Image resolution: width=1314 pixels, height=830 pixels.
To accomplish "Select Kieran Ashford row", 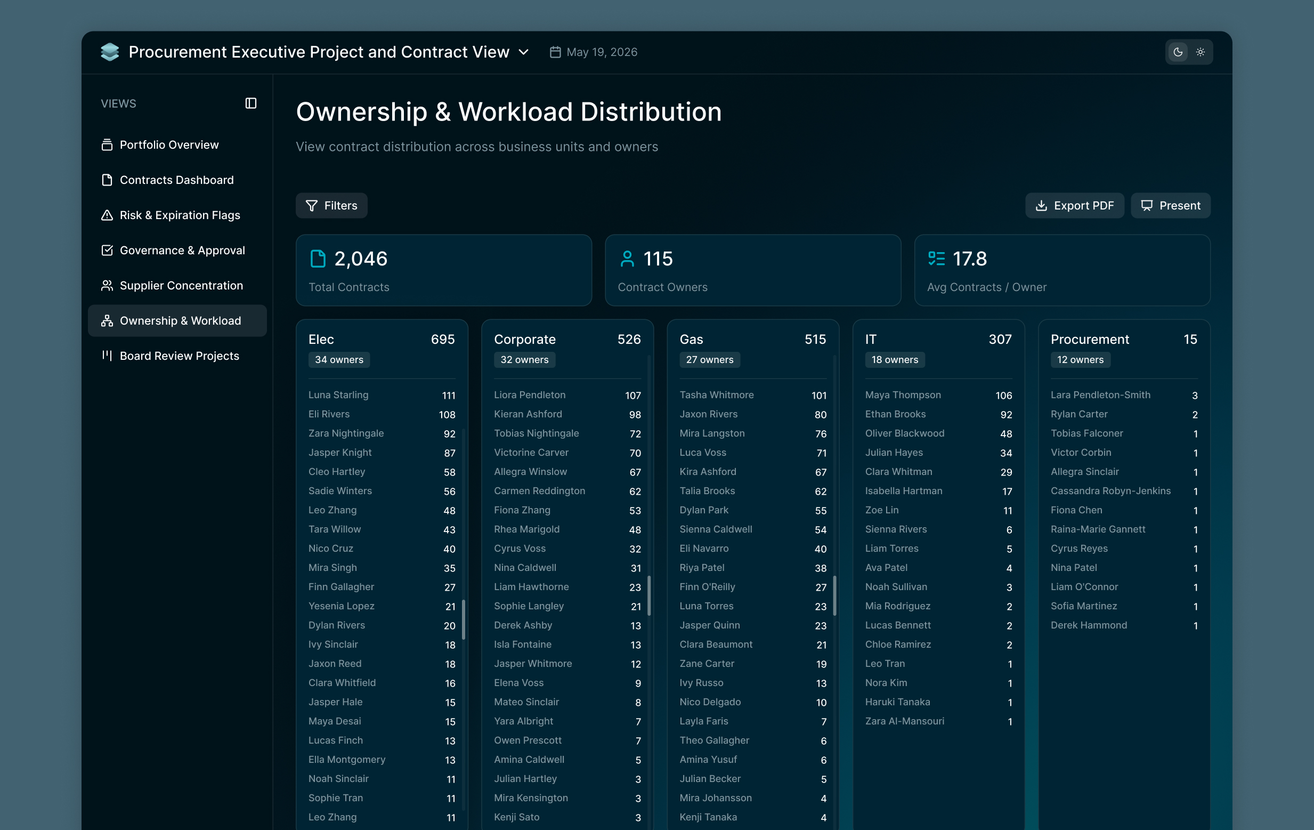I will [567, 414].
